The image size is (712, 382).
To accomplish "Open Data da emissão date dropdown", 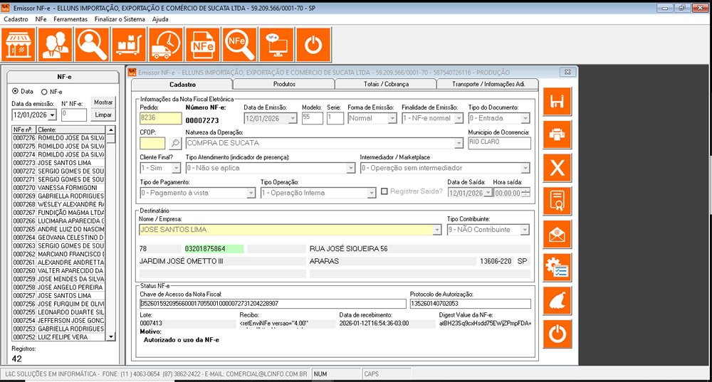I will tap(52, 115).
